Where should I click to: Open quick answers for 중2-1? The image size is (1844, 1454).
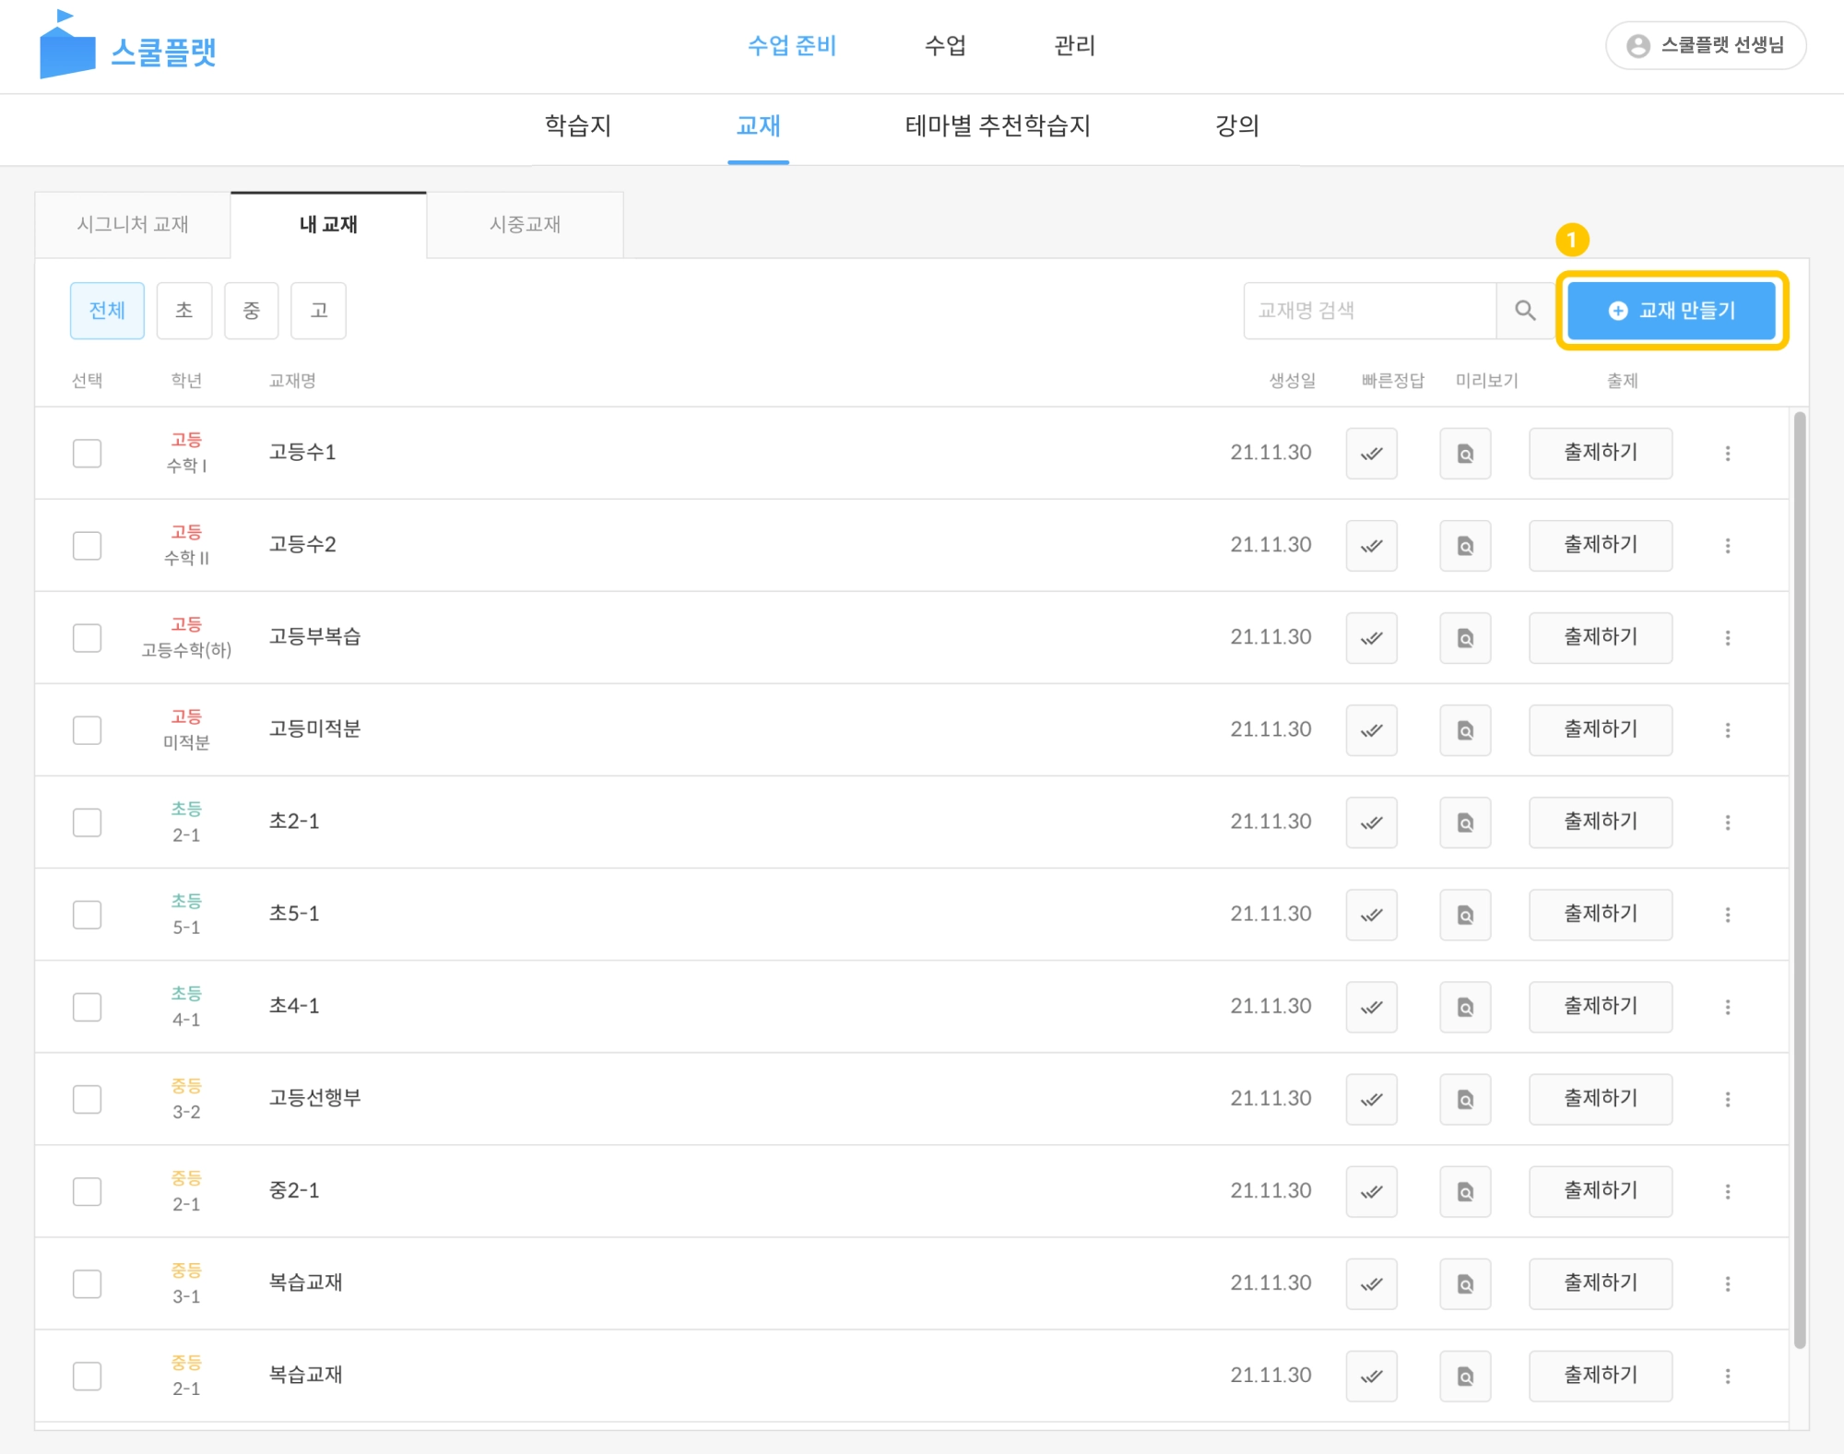[1371, 1190]
